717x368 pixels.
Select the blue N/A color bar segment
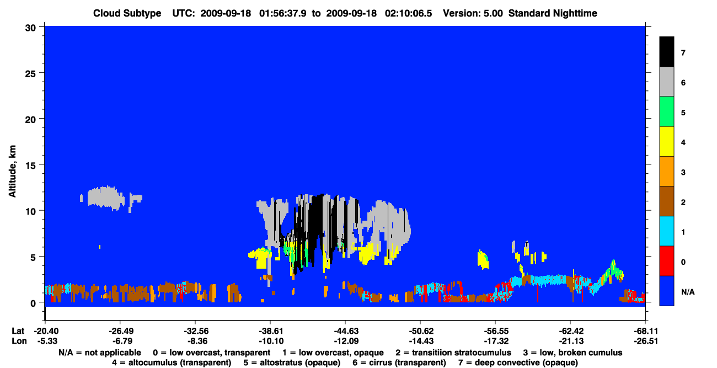pos(667,290)
